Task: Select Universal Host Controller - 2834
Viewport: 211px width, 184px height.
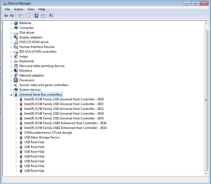Action: point(64,114)
